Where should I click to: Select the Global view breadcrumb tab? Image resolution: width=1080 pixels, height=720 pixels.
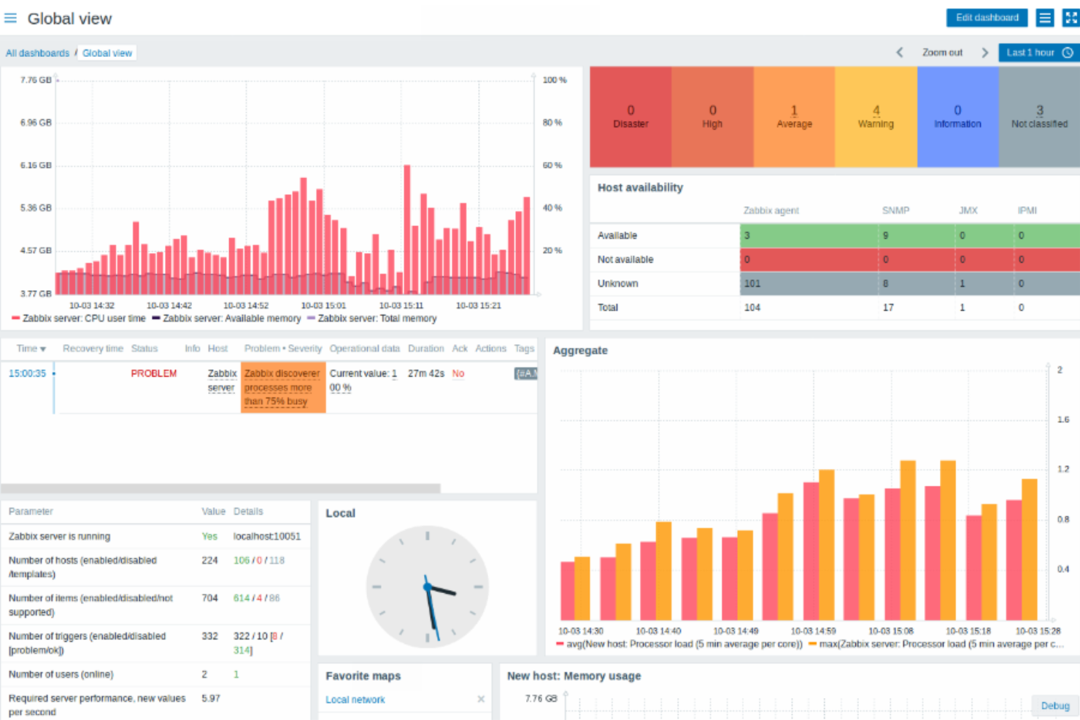point(107,53)
